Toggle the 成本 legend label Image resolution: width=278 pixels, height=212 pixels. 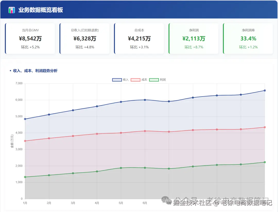coord(144,80)
